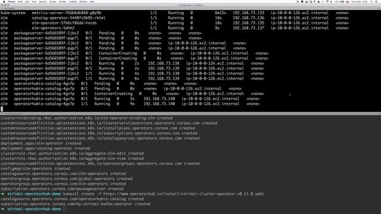Open Spotlight search magnifier icon
The image size is (381, 214).
(x=371, y=1)
